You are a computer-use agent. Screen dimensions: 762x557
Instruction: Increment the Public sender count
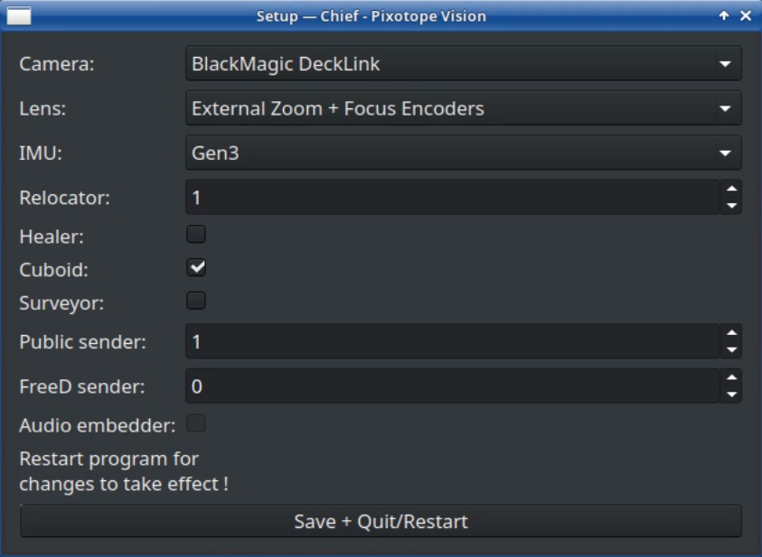point(731,333)
